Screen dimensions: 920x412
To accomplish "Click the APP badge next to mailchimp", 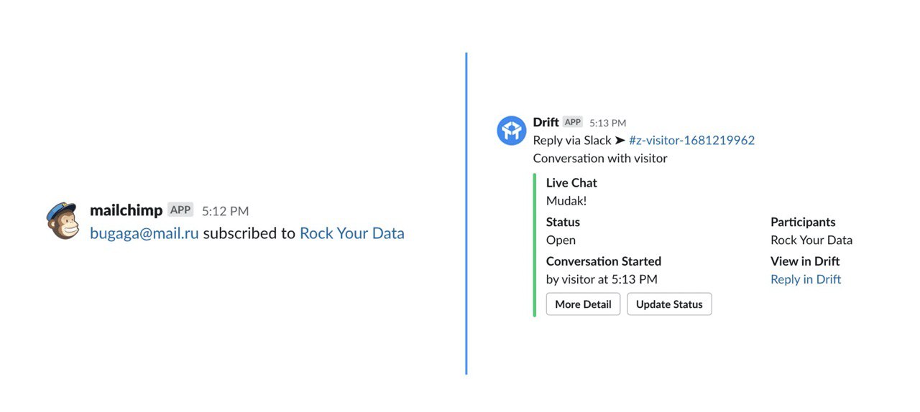I will point(180,210).
